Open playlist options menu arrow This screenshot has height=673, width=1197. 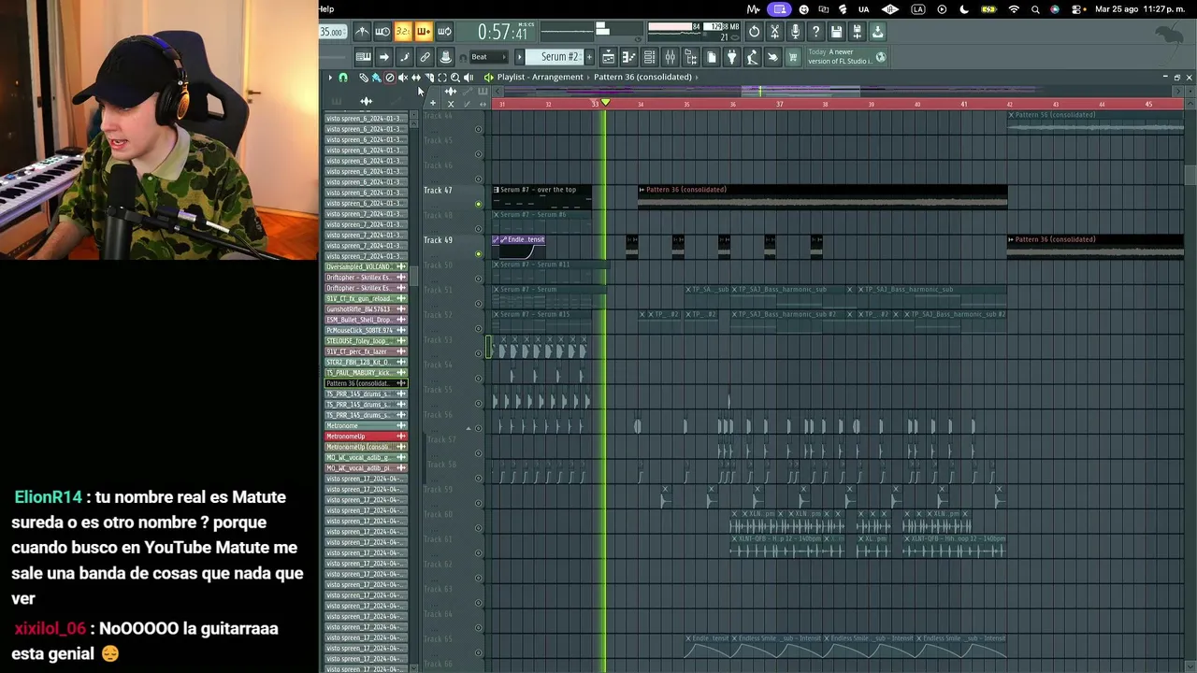(330, 78)
